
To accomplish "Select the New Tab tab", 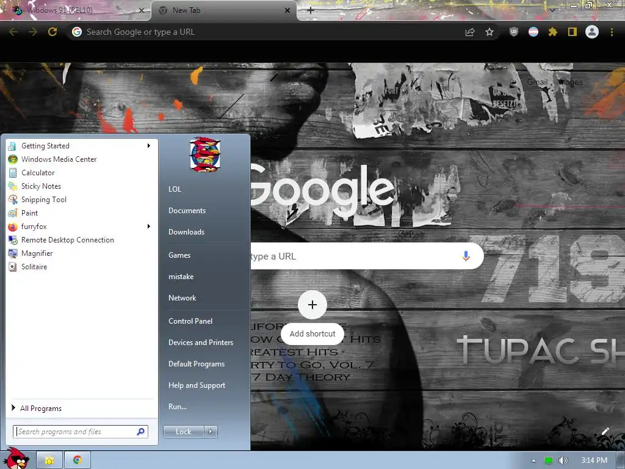I will pyautogui.click(x=224, y=10).
